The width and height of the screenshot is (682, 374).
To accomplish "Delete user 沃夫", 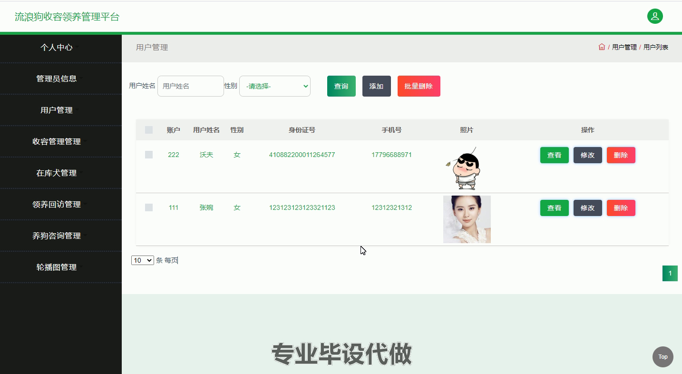I will pyautogui.click(x=621, y=155).
